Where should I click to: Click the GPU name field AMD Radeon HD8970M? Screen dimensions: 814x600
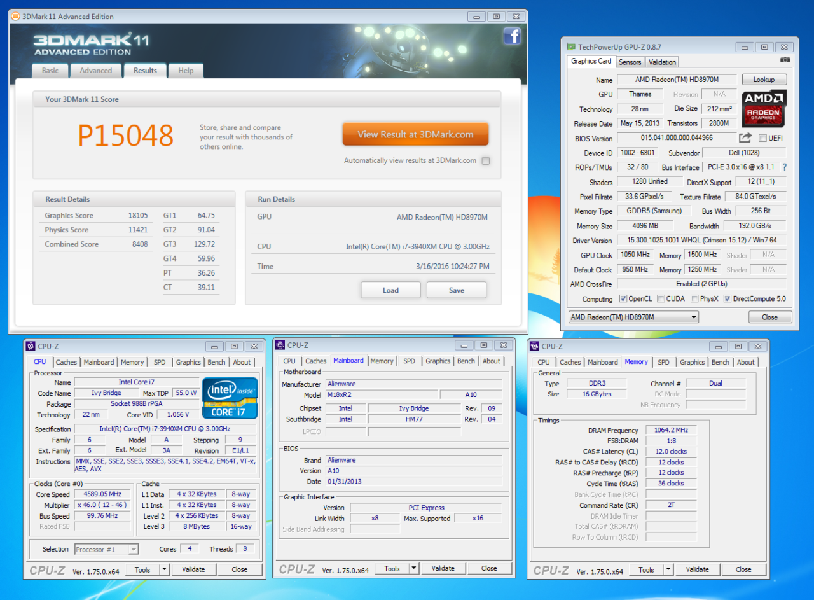coord(677,80)
